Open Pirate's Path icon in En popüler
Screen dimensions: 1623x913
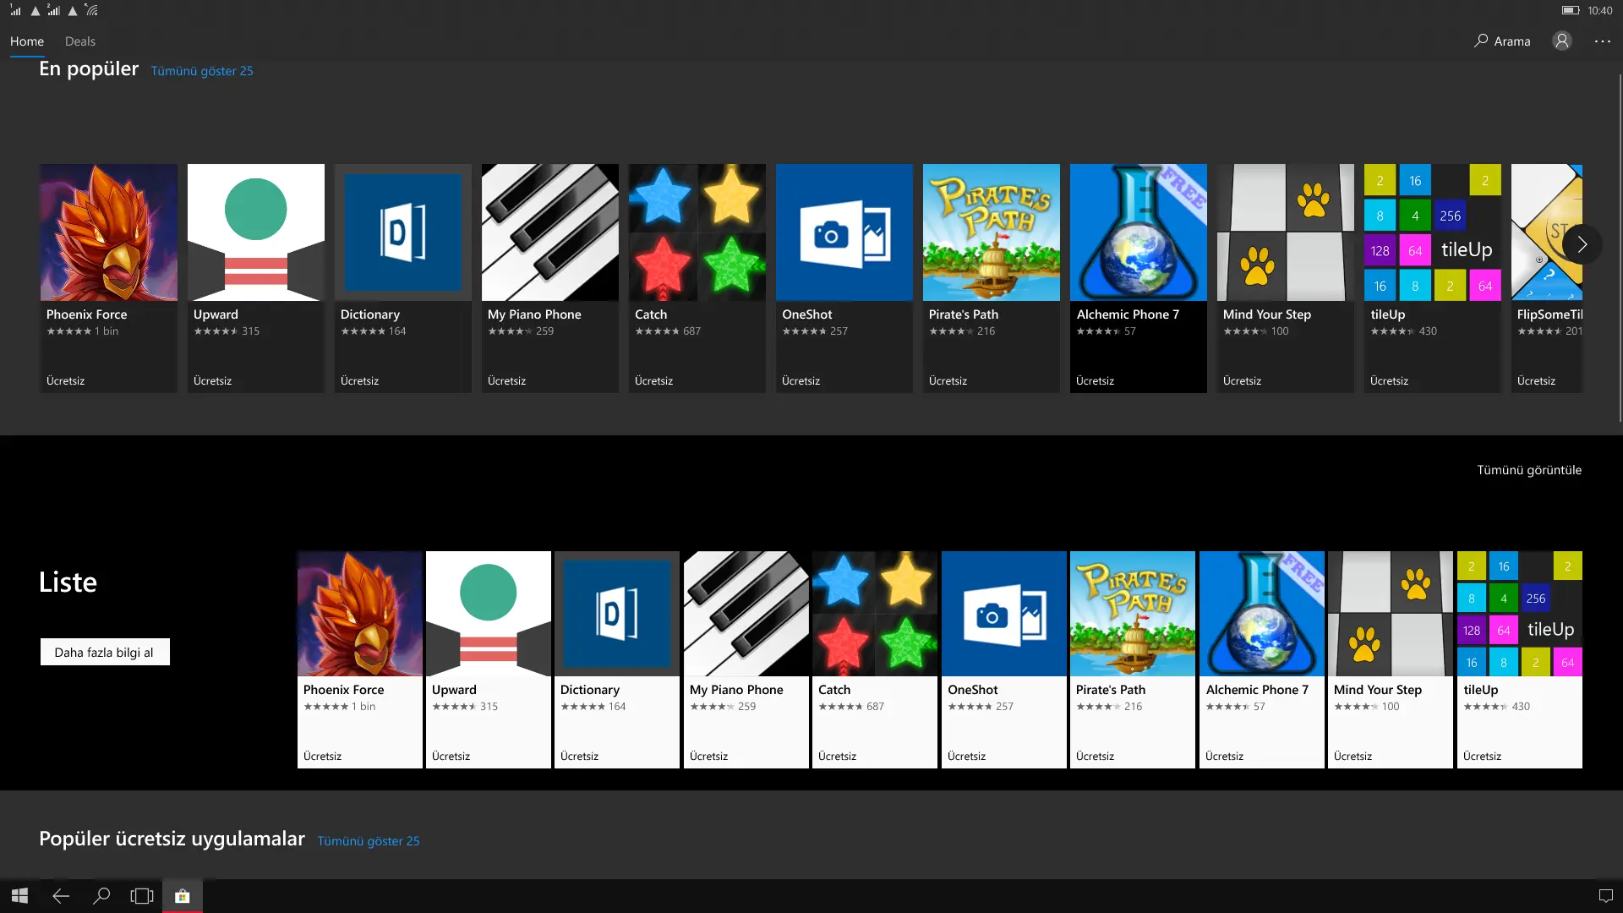point(992,232)
